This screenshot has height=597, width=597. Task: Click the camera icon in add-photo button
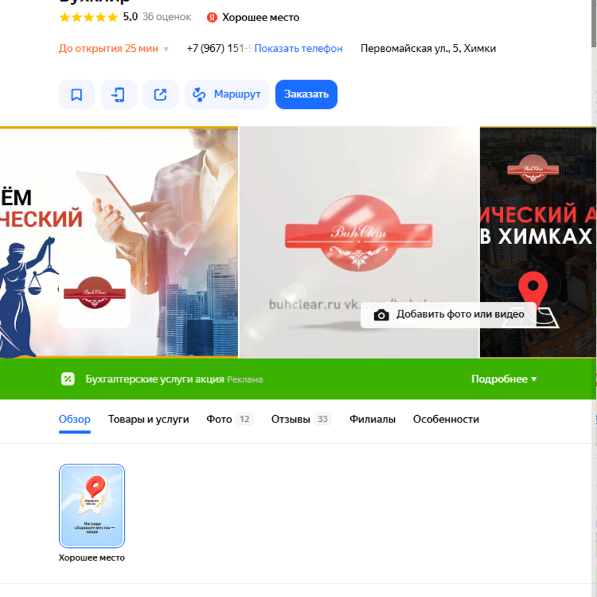click(381, 315)
